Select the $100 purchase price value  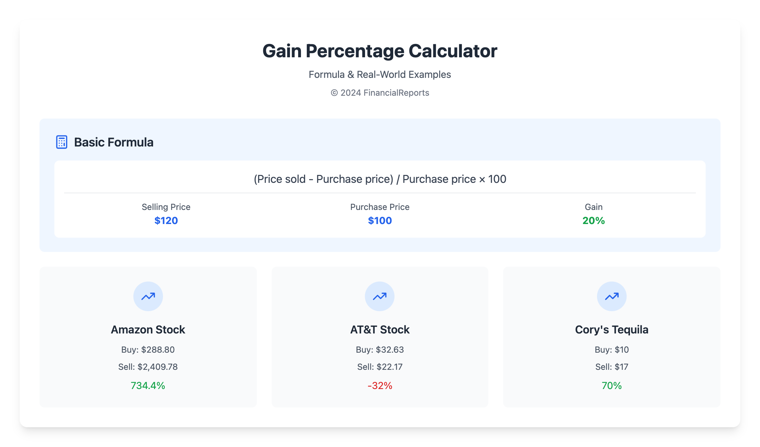tap(379, 221)
